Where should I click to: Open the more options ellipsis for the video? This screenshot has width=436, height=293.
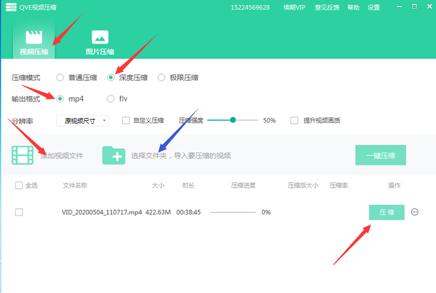(x=415, y=212)
